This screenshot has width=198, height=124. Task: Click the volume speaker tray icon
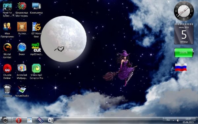pyautogui.click(x=178, y=120)
